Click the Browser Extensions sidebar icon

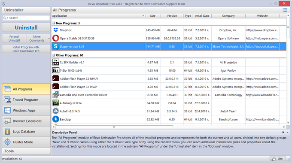[x=7, y=121]
